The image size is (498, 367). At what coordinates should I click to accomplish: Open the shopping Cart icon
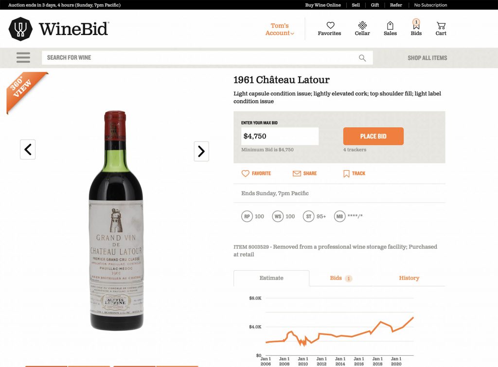(x=441, y=26)
